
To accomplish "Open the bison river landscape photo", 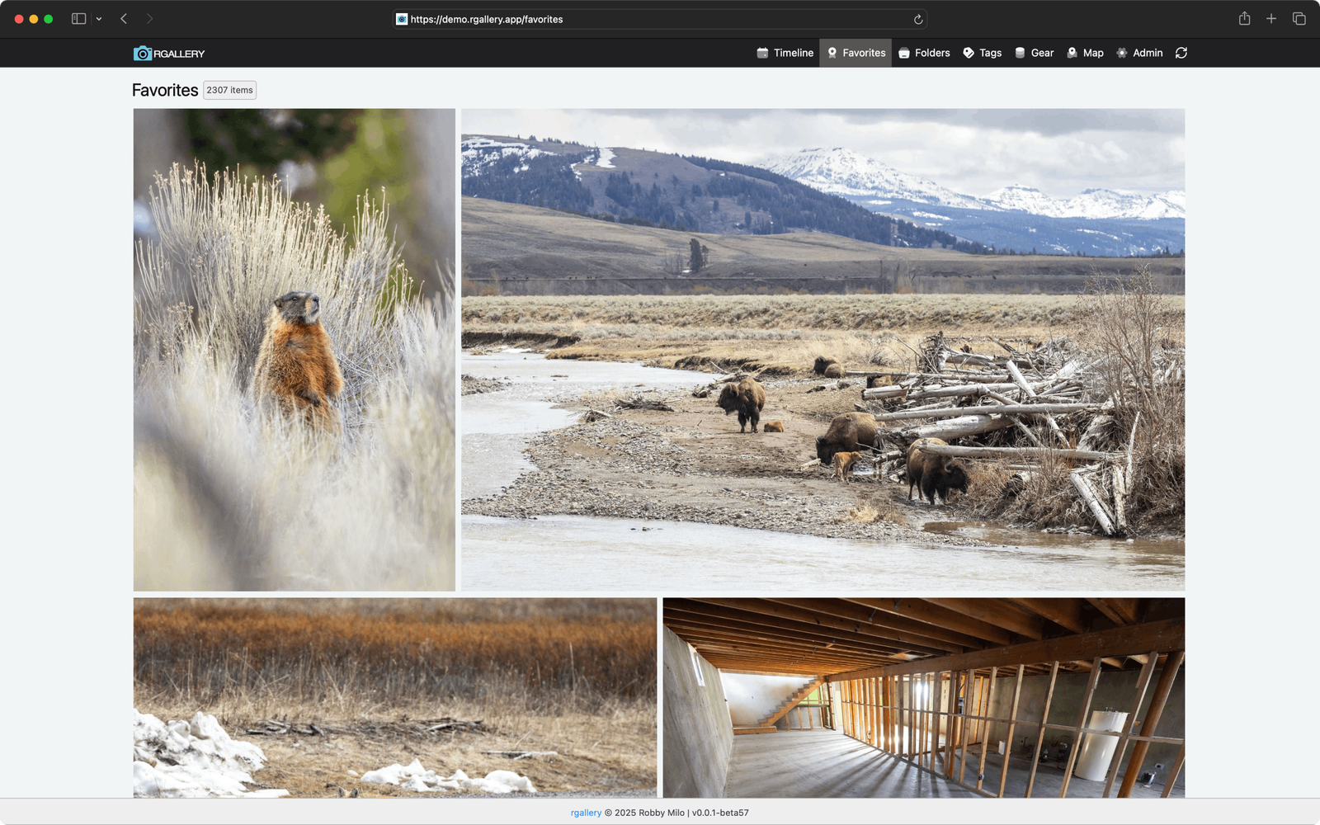I will [x=823, y=350].
